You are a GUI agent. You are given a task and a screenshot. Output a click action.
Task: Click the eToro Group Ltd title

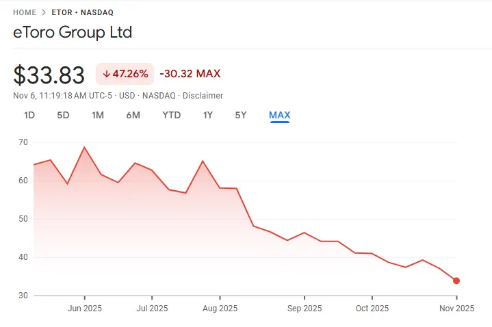pyautogui.click(x=73, y=32)
